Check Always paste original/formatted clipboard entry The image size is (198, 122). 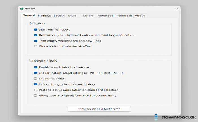point(35,95)
